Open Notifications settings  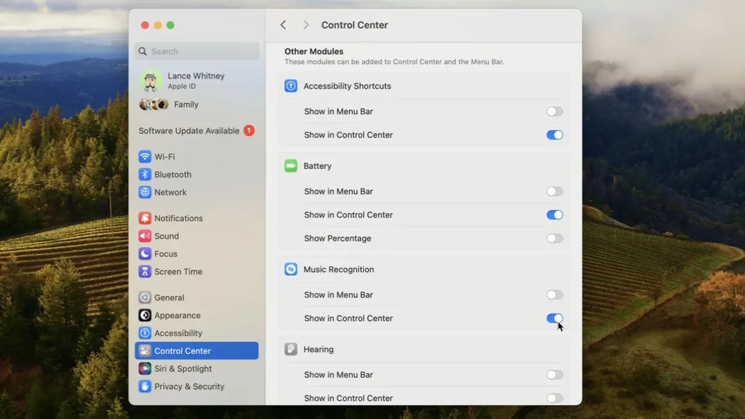point(197,218)
